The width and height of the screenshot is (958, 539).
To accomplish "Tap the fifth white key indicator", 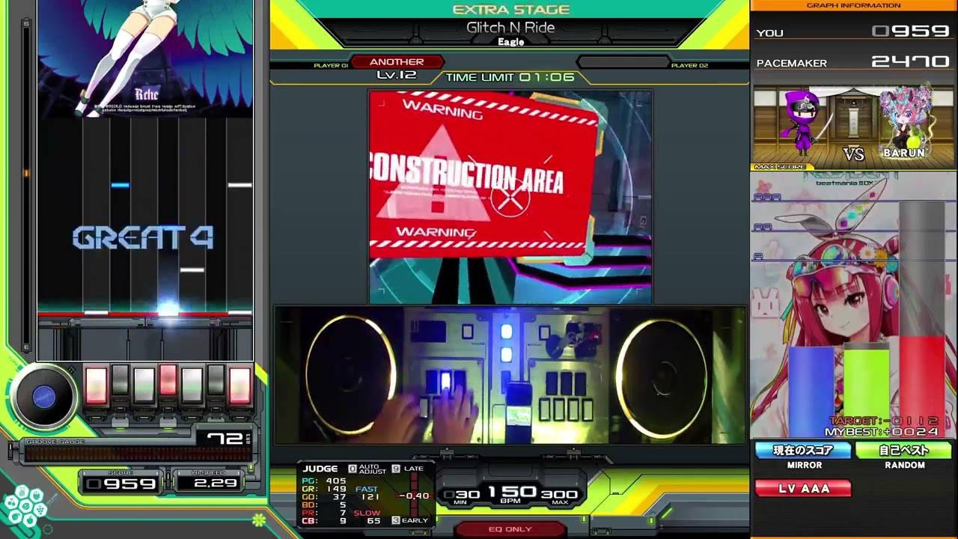I will coord(192,385).
